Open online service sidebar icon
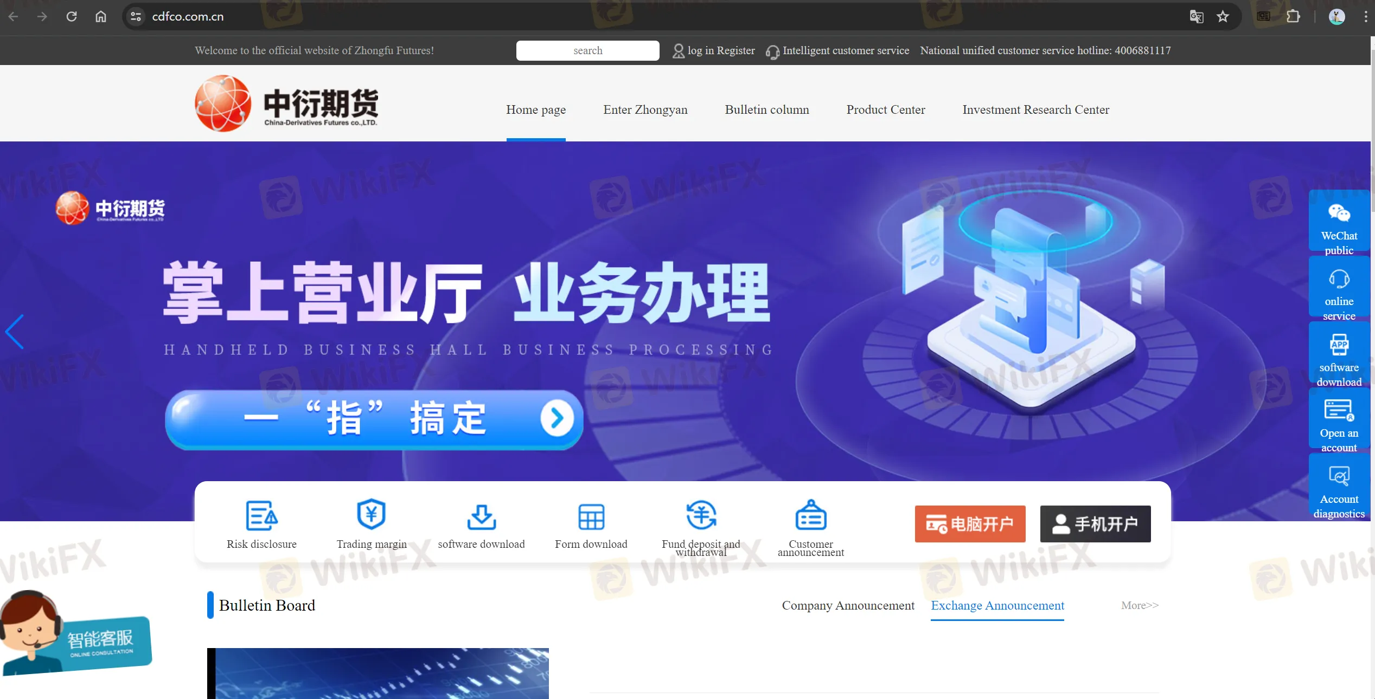The width and height of the screenshot is (1375, 699). pos(1339,279)
